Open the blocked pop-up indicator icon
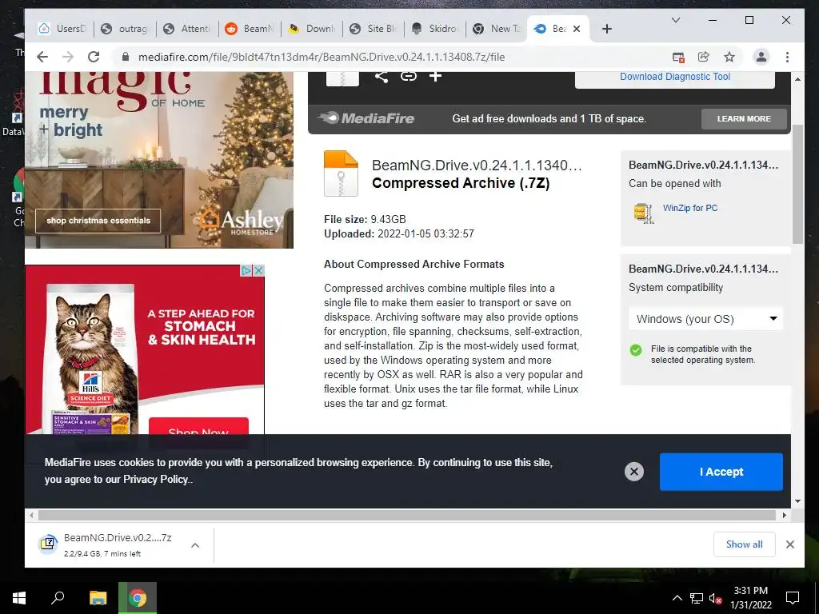 678,57
